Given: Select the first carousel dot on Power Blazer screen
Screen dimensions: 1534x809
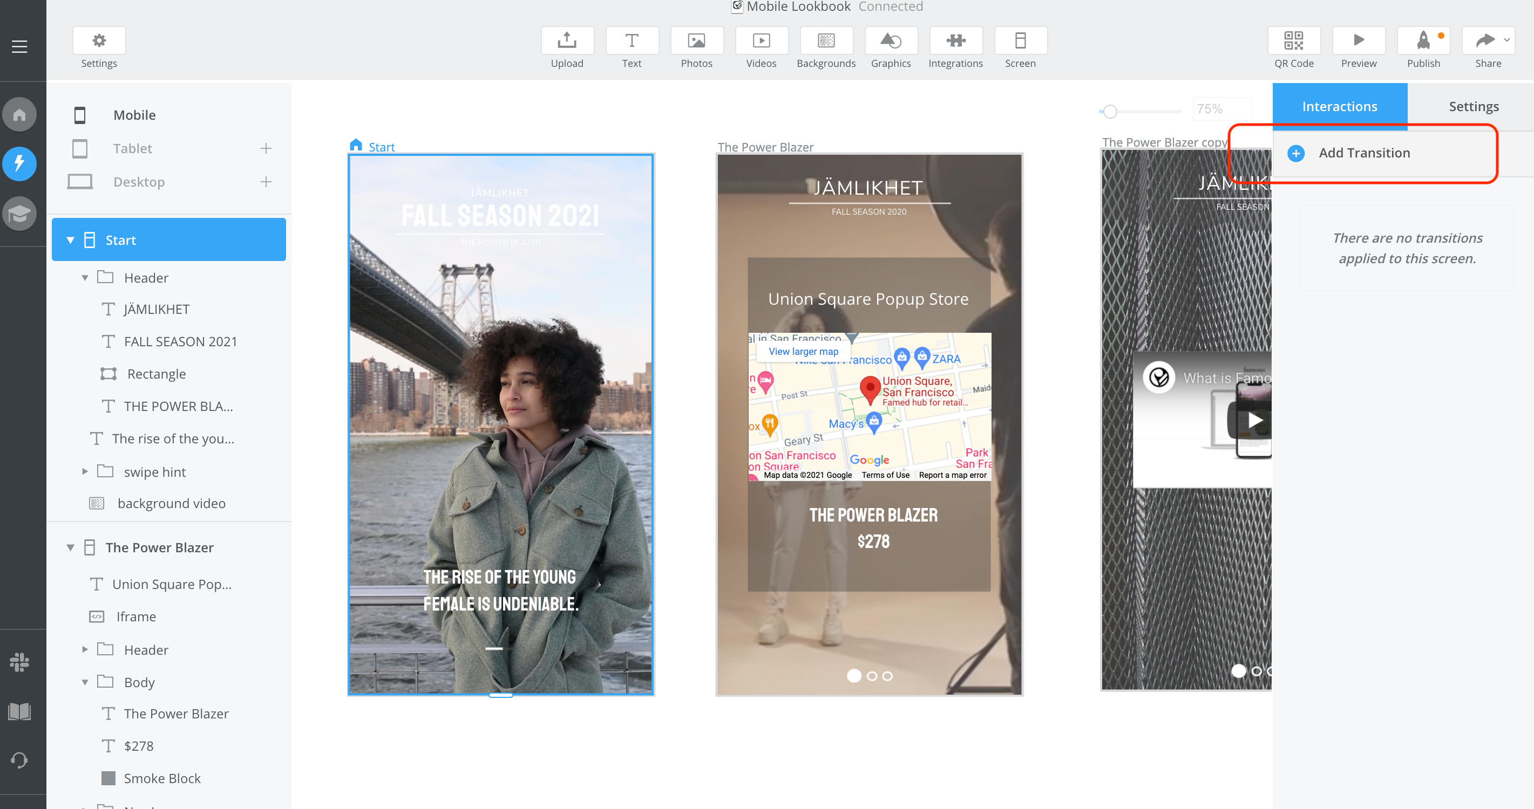Looking at the screenshot, I should tap(853, 675).
